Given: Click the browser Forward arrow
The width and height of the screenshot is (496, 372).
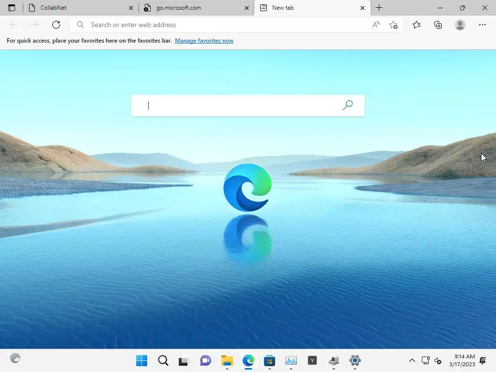Looking at the screenshot, I should coord(35,25).
